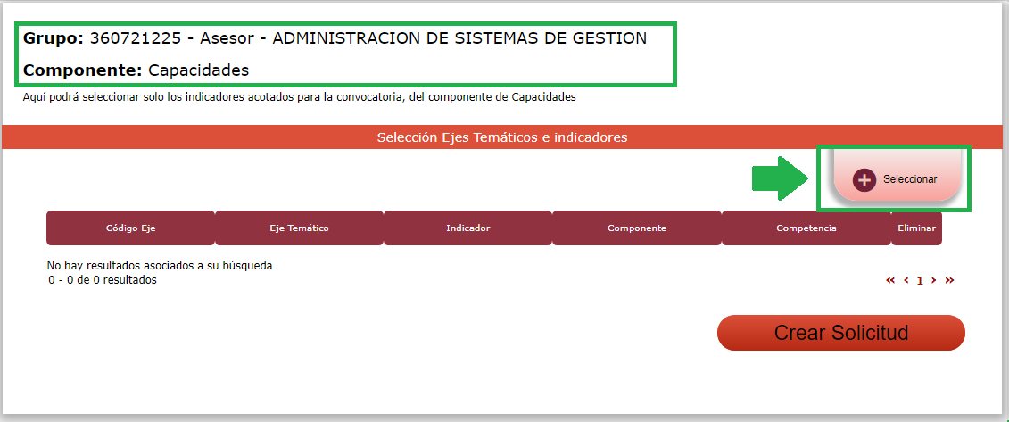Screen dimensions: 1009x422
Task: Click the Selección Ejes Temáticos e indicadores banner
Action: [x=502, y=137]
